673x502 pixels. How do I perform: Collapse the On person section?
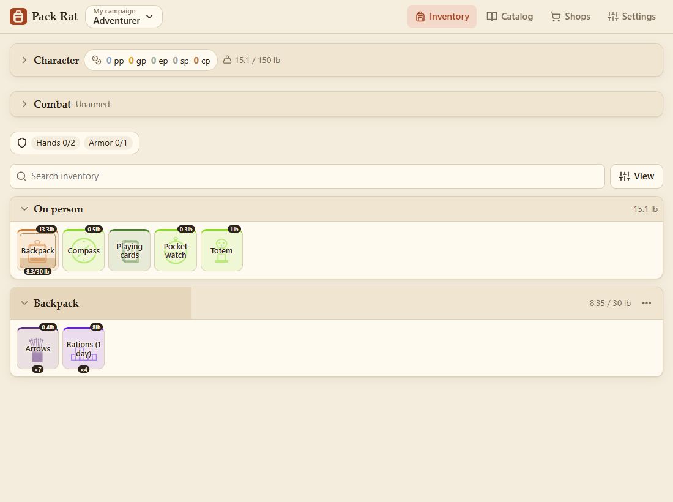point(24,209)
